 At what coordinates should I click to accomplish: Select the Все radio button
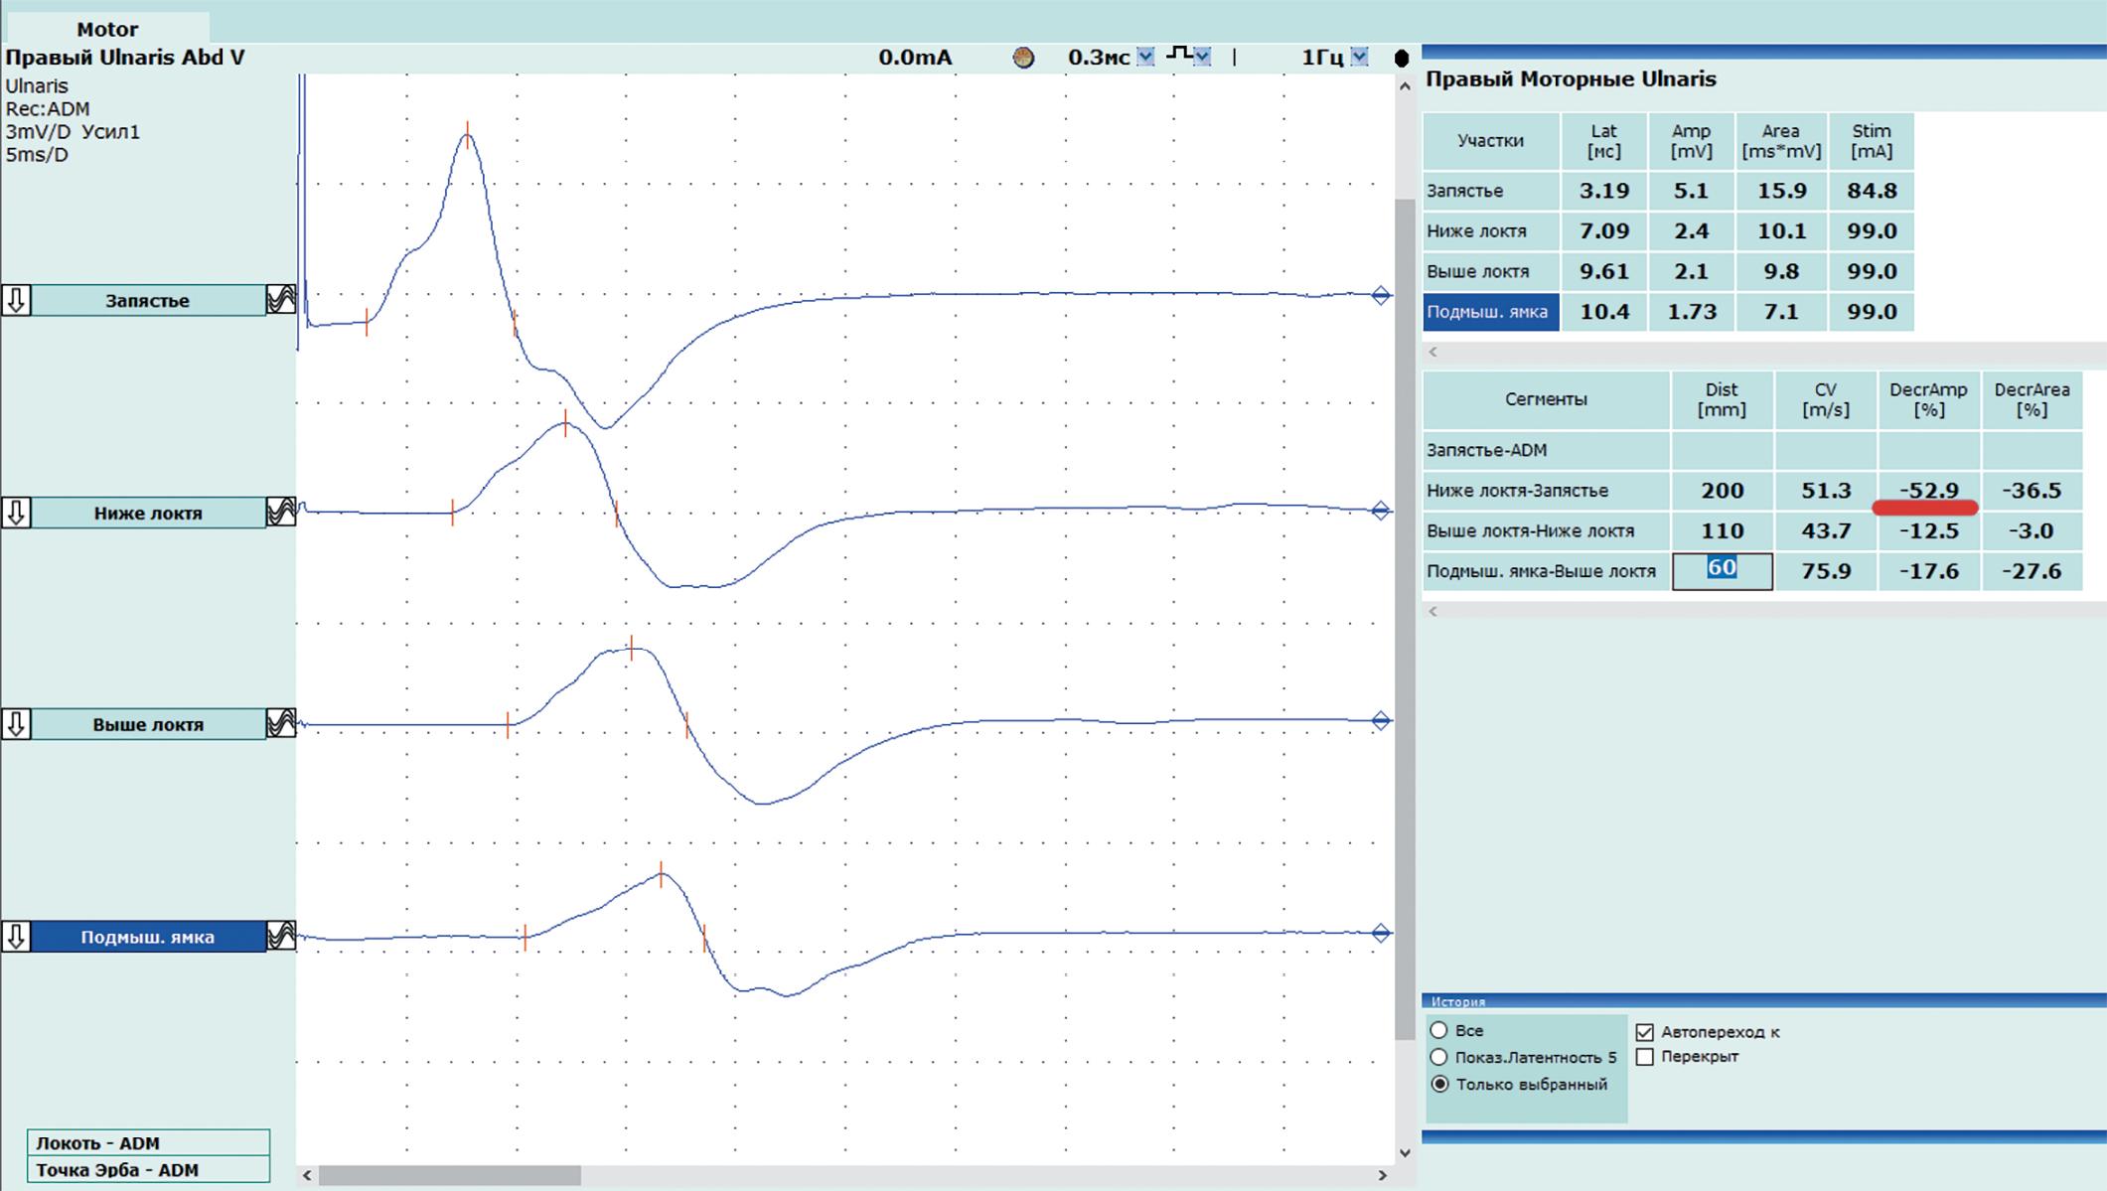coord(1438,1030)
